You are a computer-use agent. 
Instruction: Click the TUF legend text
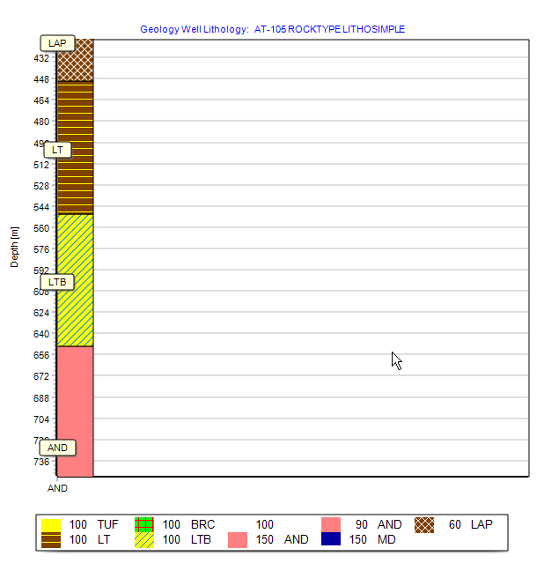pos(108,524)
